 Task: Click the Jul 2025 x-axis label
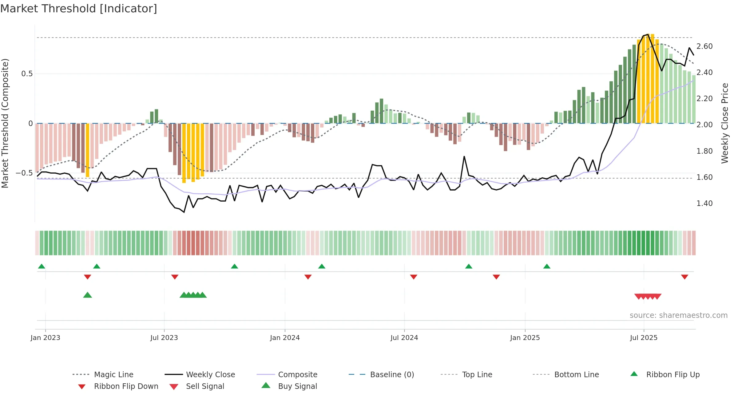coord(644,338)
